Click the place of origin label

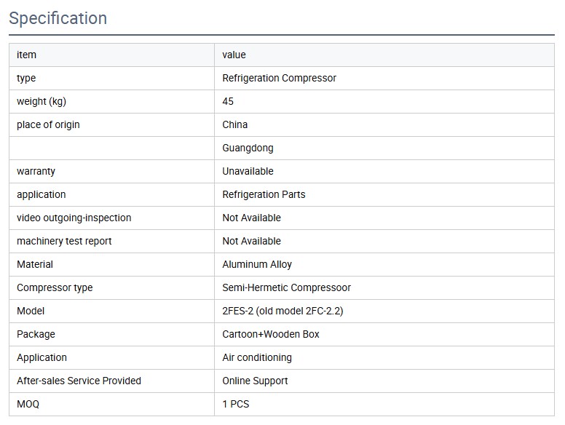(x=48, y=124)
